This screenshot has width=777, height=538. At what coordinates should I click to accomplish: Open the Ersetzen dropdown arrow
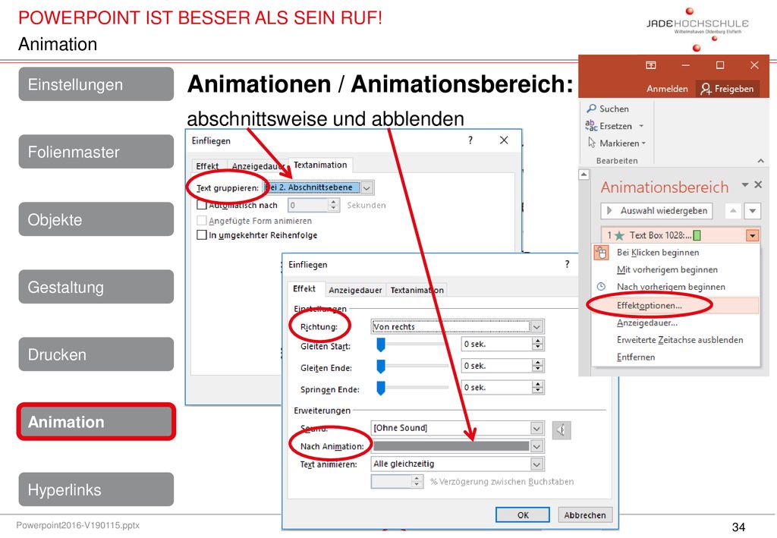click(641, 126)
